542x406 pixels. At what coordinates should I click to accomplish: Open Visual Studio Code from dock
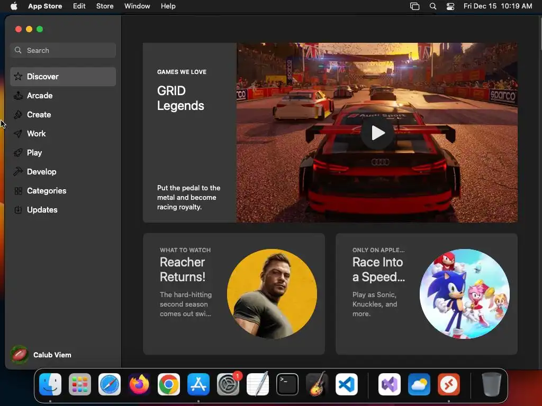[x=346, y=384]
